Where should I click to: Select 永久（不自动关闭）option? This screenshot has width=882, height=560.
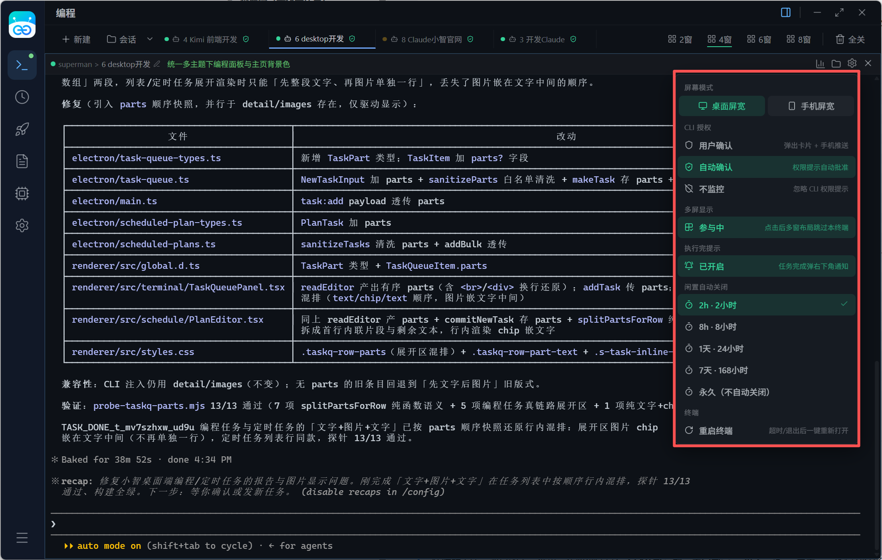(x=767, y=392)
